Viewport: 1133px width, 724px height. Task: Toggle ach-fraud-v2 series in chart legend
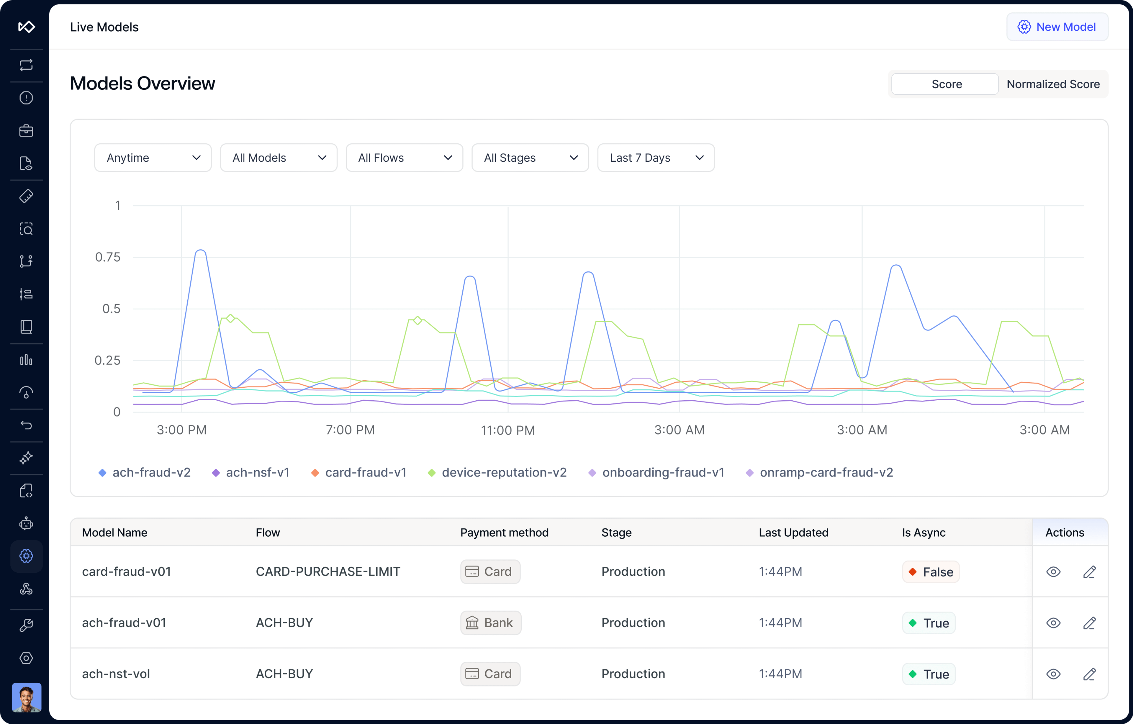(x=144, y=472)
